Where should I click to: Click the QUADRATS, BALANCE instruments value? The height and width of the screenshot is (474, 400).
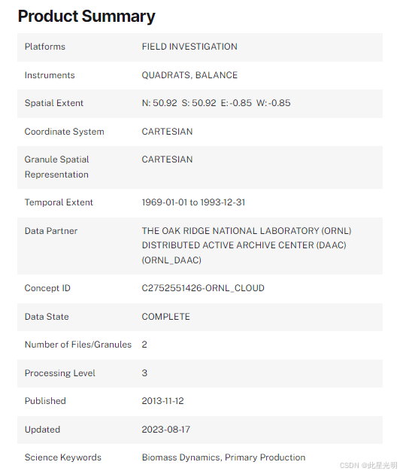(189, 75)
